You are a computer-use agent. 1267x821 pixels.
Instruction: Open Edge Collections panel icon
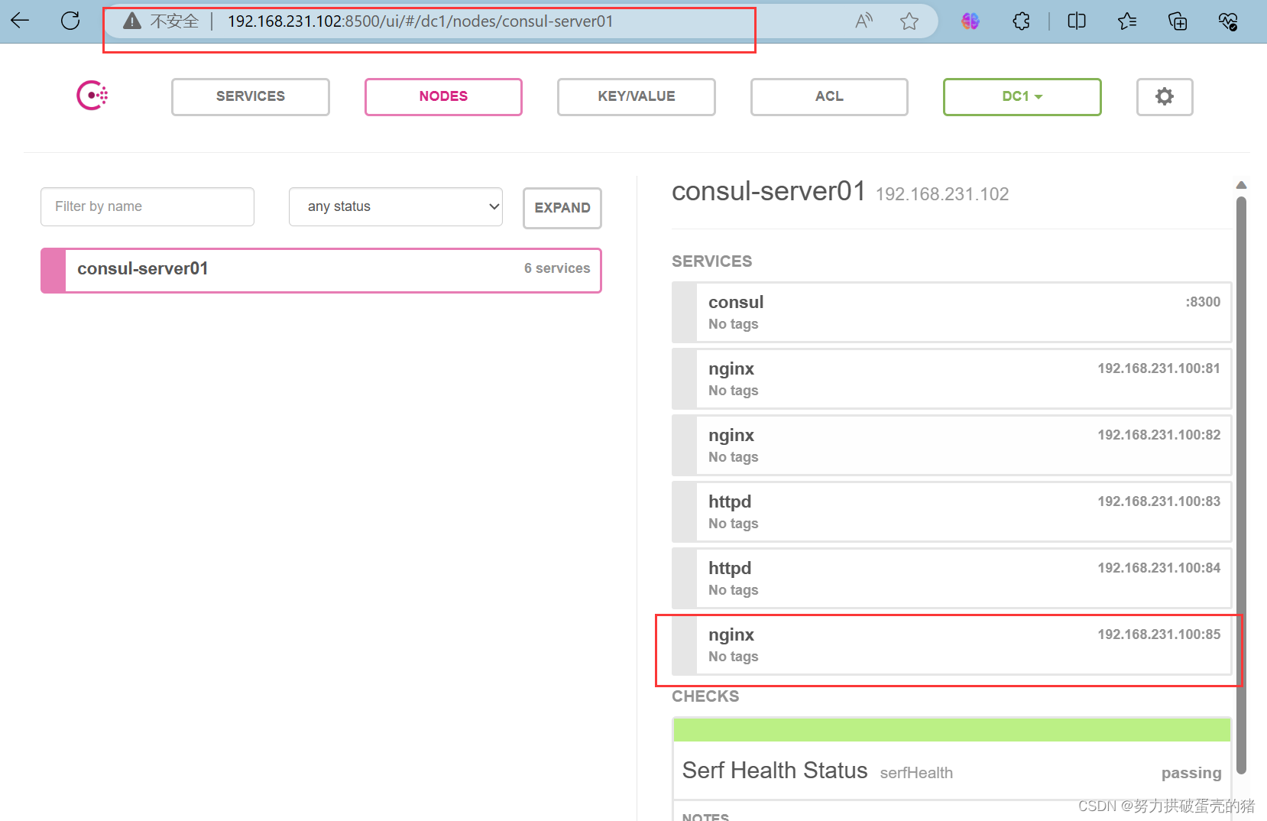tap(1178, 21)
